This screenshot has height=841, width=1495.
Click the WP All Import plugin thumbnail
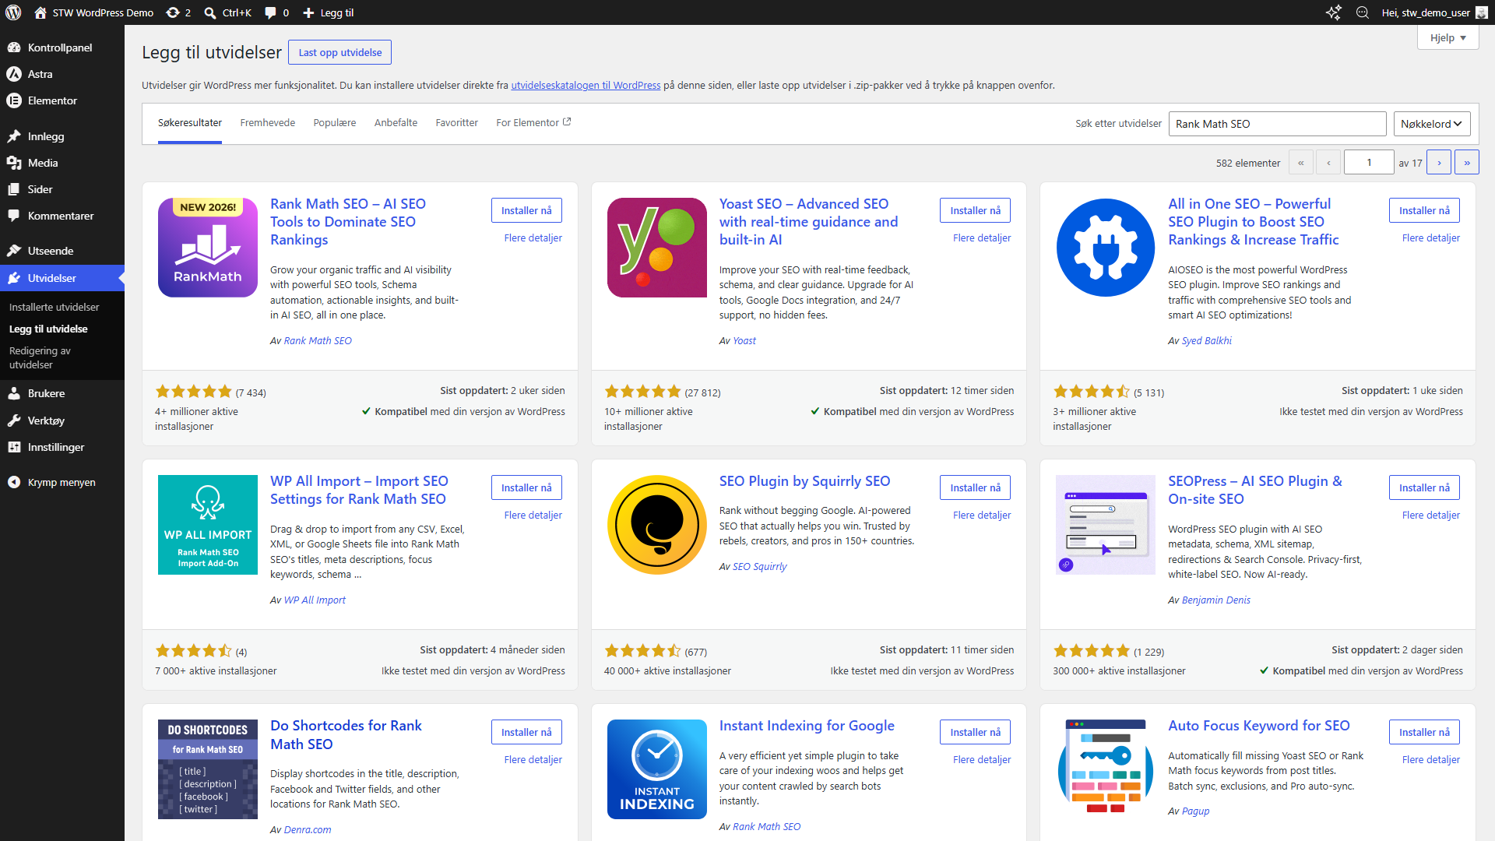click(208, 525)
